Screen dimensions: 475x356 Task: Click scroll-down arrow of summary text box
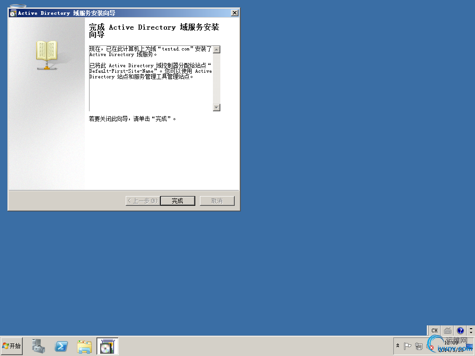216,107
